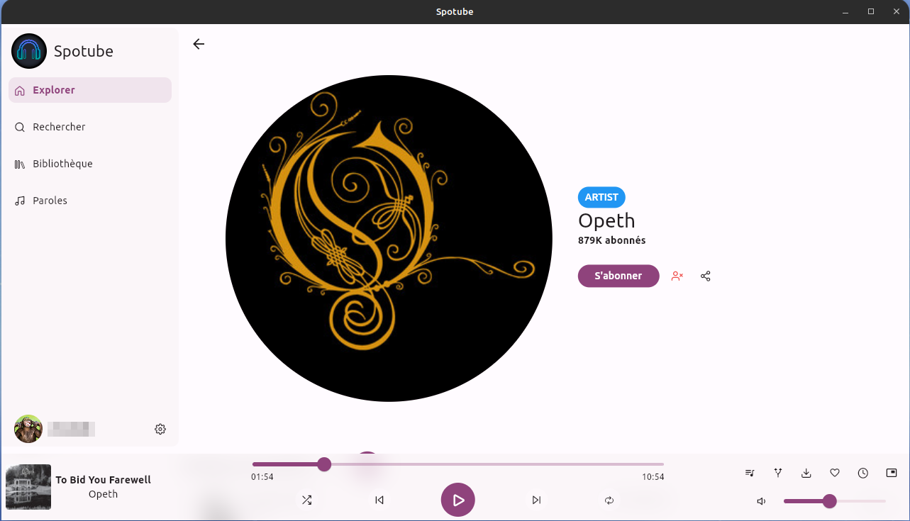Click the volume slider track

[858, 501]
